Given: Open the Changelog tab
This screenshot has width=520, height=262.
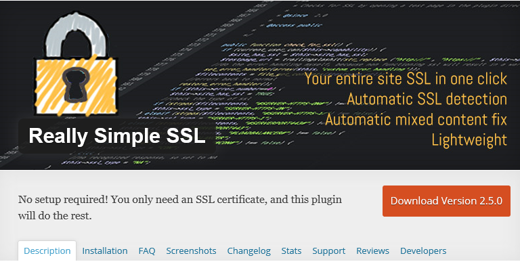Looking at the screenshot, I should (x=248, y=250).
